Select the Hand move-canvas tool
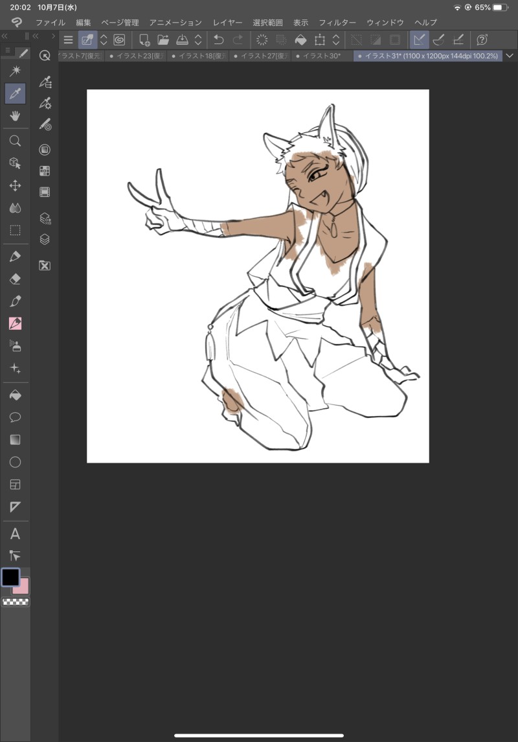Viewport: 518px width, 742px height. pyautogui.click(x=15, y=115)
